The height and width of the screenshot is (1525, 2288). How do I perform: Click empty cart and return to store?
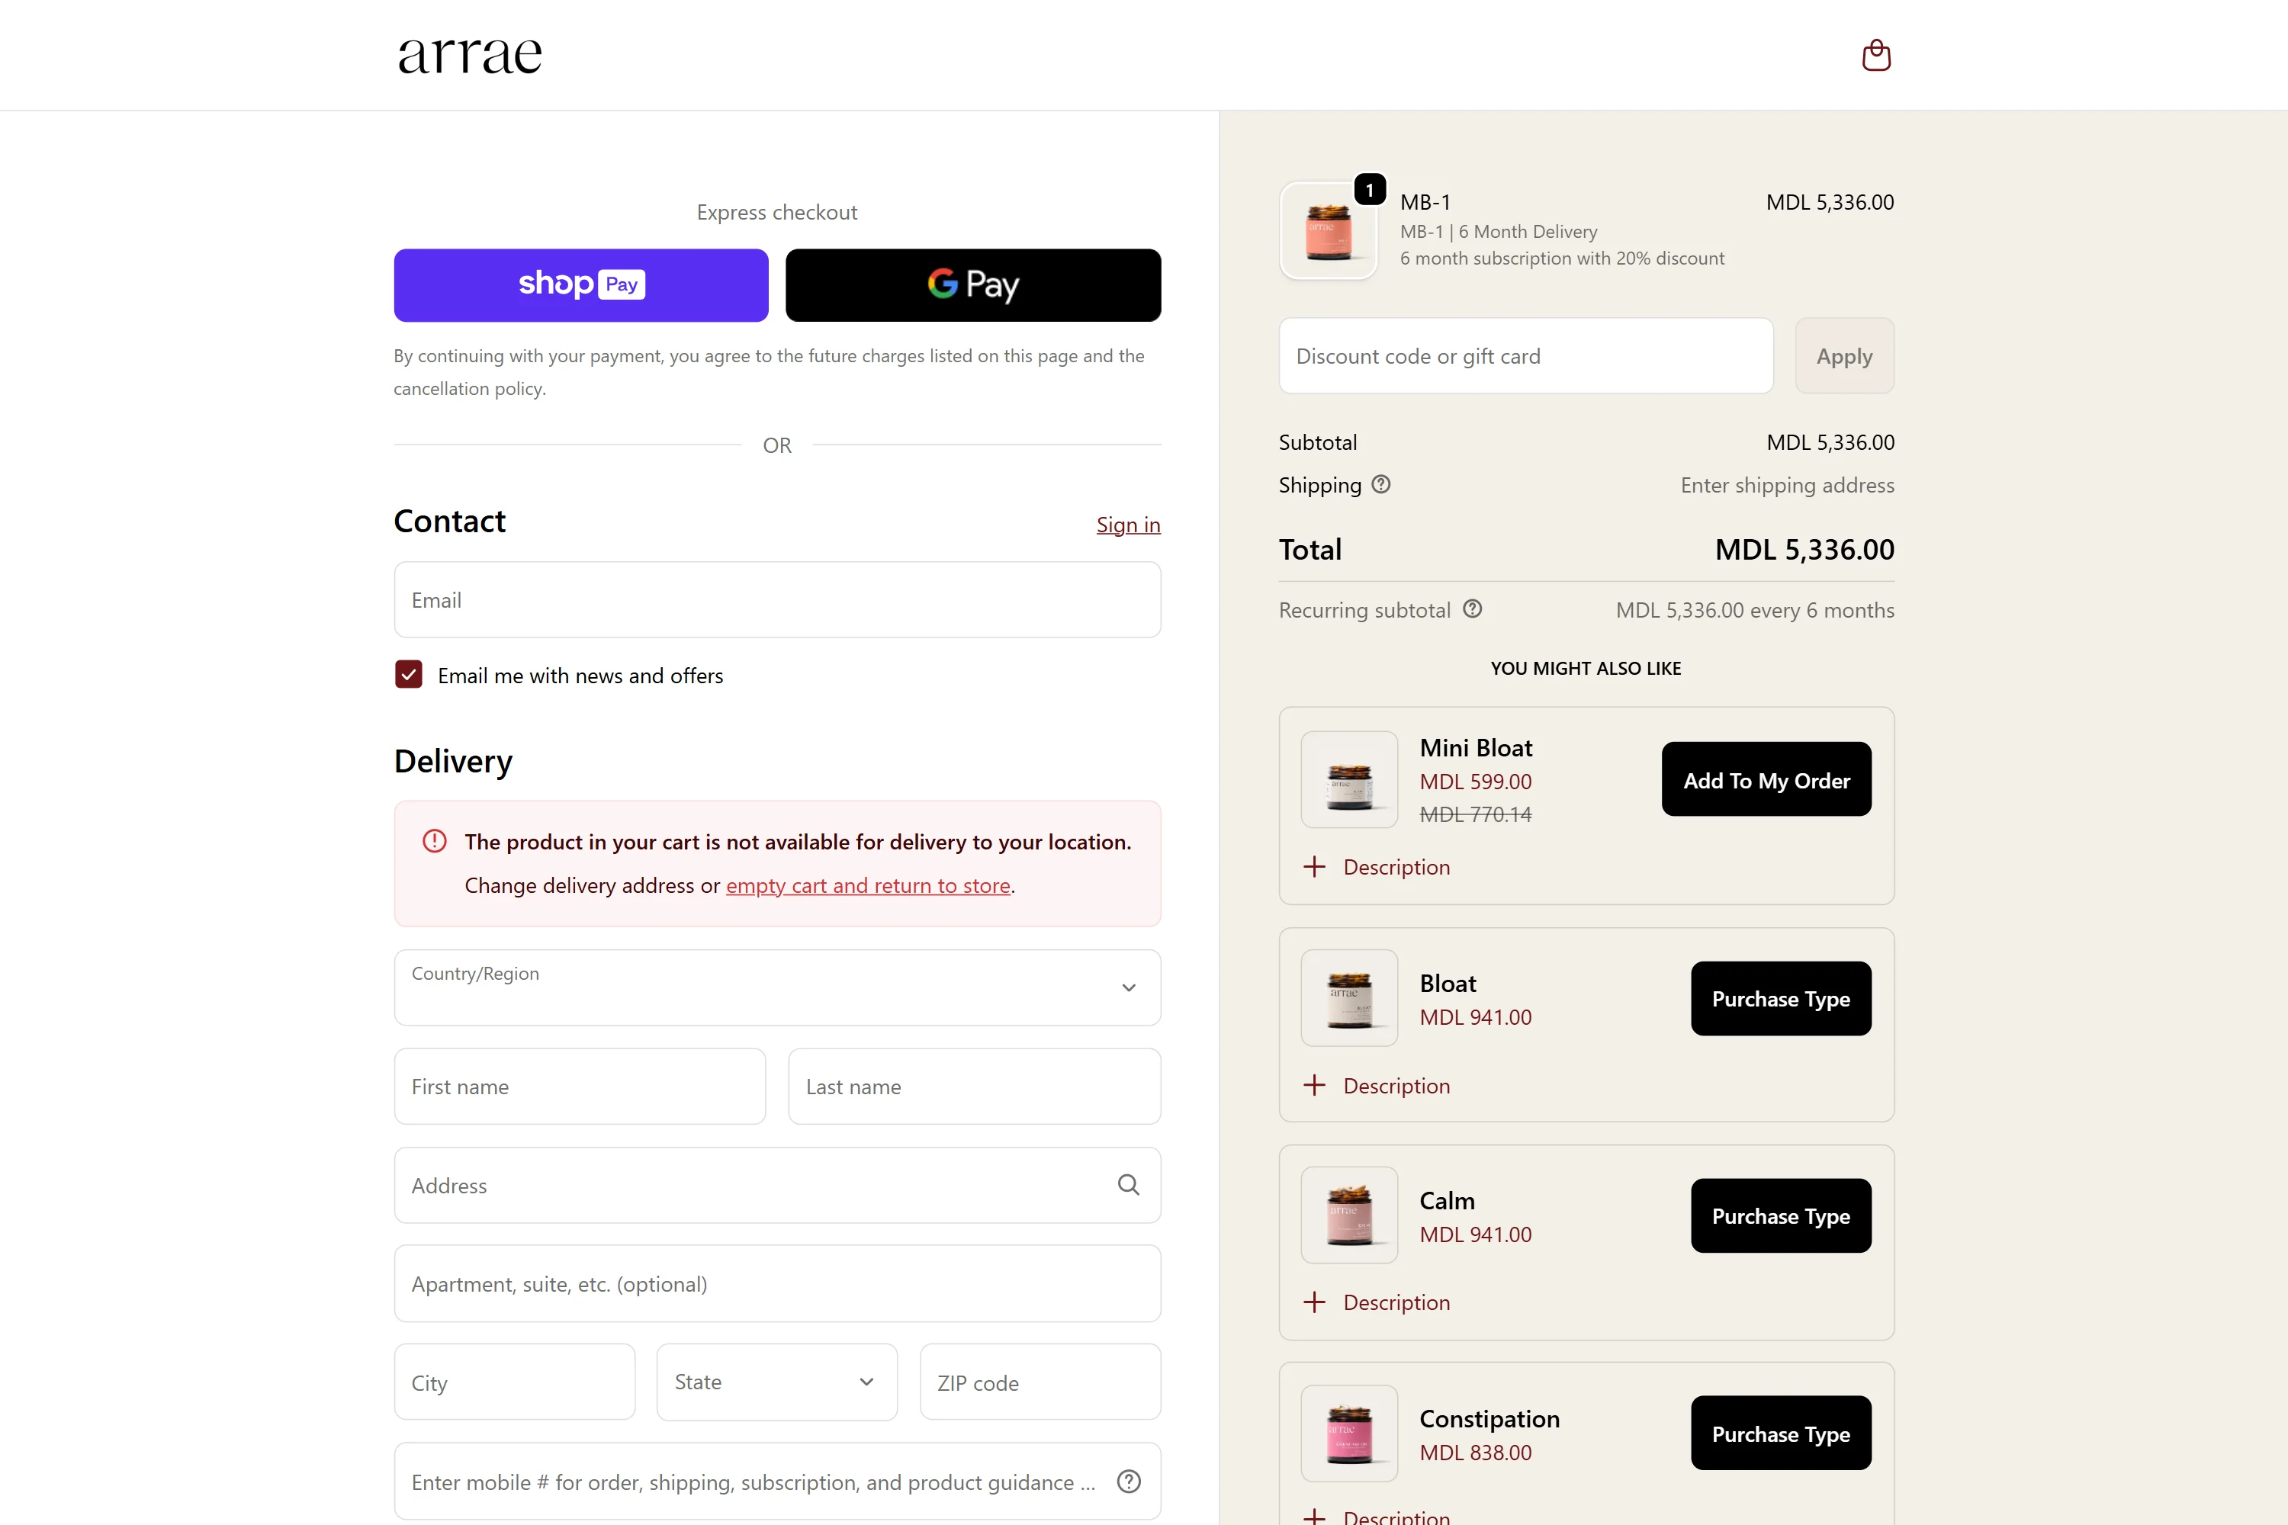point(868,885)
